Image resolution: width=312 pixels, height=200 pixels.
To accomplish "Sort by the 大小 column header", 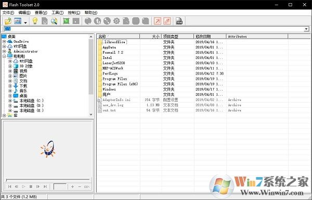I will pos(151,36).
